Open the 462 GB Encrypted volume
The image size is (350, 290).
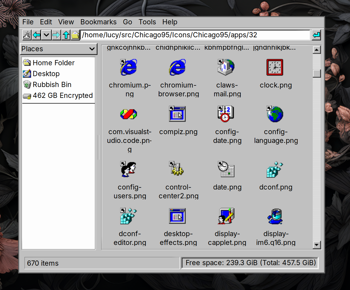click(x=58, y=95)
